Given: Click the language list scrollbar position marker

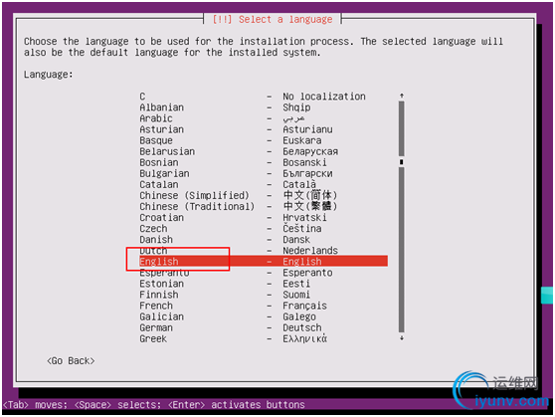Looking at the screenshot, I should coord(402,162).
